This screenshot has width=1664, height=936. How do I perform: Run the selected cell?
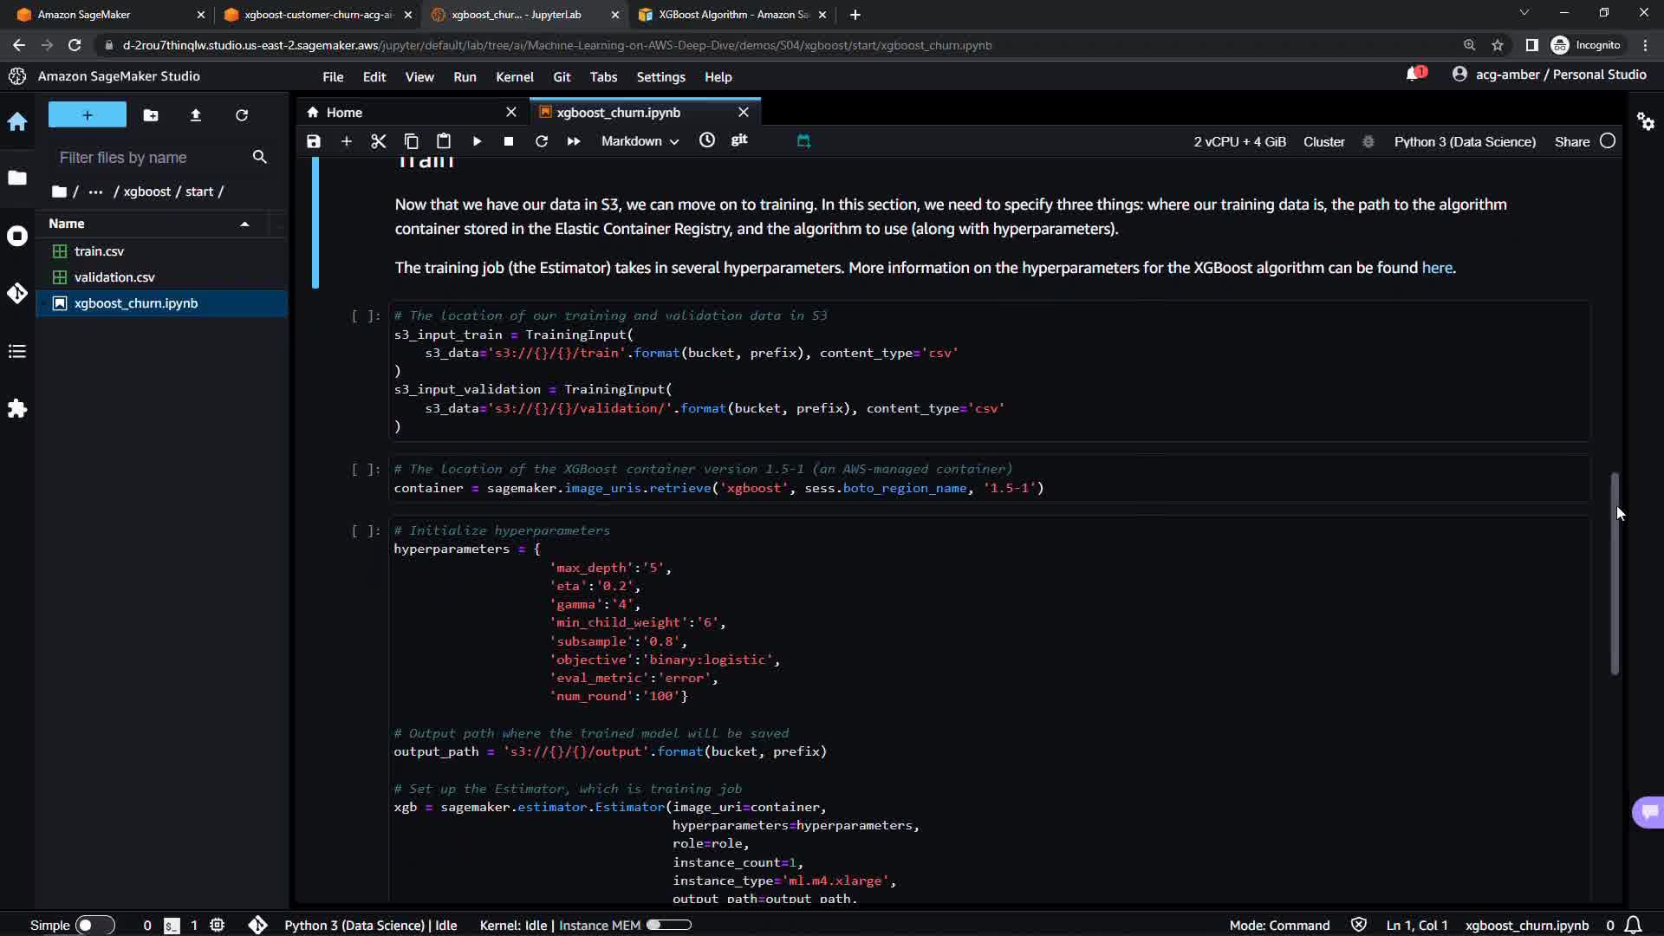pyautogui.click(x=477, y=141)
